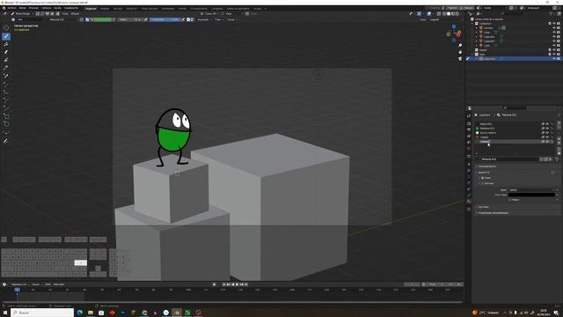Expand the Opciones panel

click(x=483, y=207)
